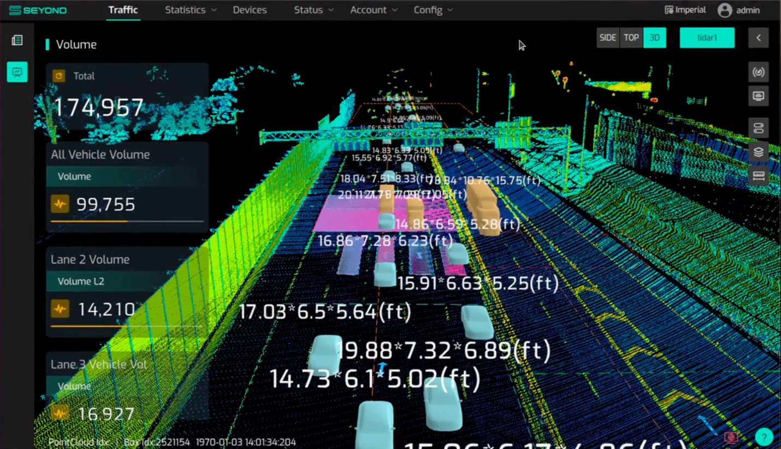Open the toggle switches settings icon
The image size is (781, 449).
point(759,128)
